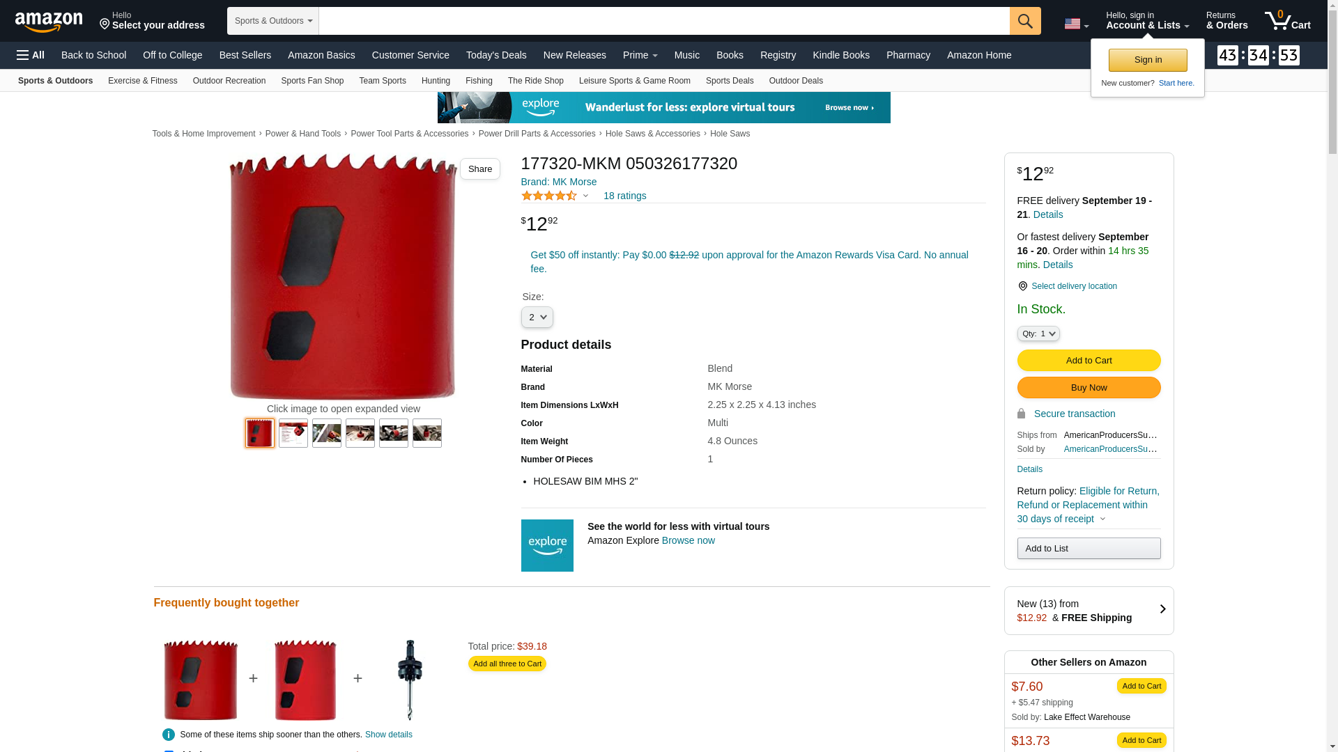The image size is (1338, 752).
Task: Select the second product thumbnail image
Action: 293,433
